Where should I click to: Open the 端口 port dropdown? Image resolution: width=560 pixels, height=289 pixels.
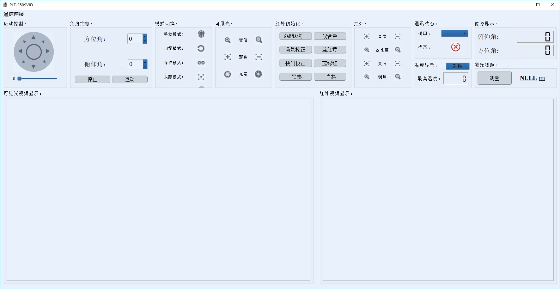point(454,33)
